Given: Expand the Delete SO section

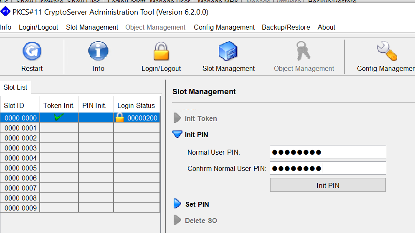Looking at the screenshot, I should [177, 220].
